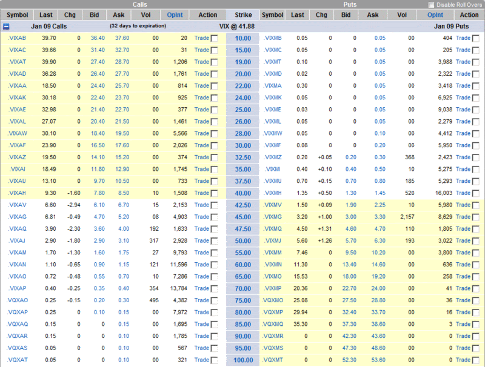Click change +1.31 for .VIXMQ put
This screenshot has height=367, width=485.
(325, 228)
